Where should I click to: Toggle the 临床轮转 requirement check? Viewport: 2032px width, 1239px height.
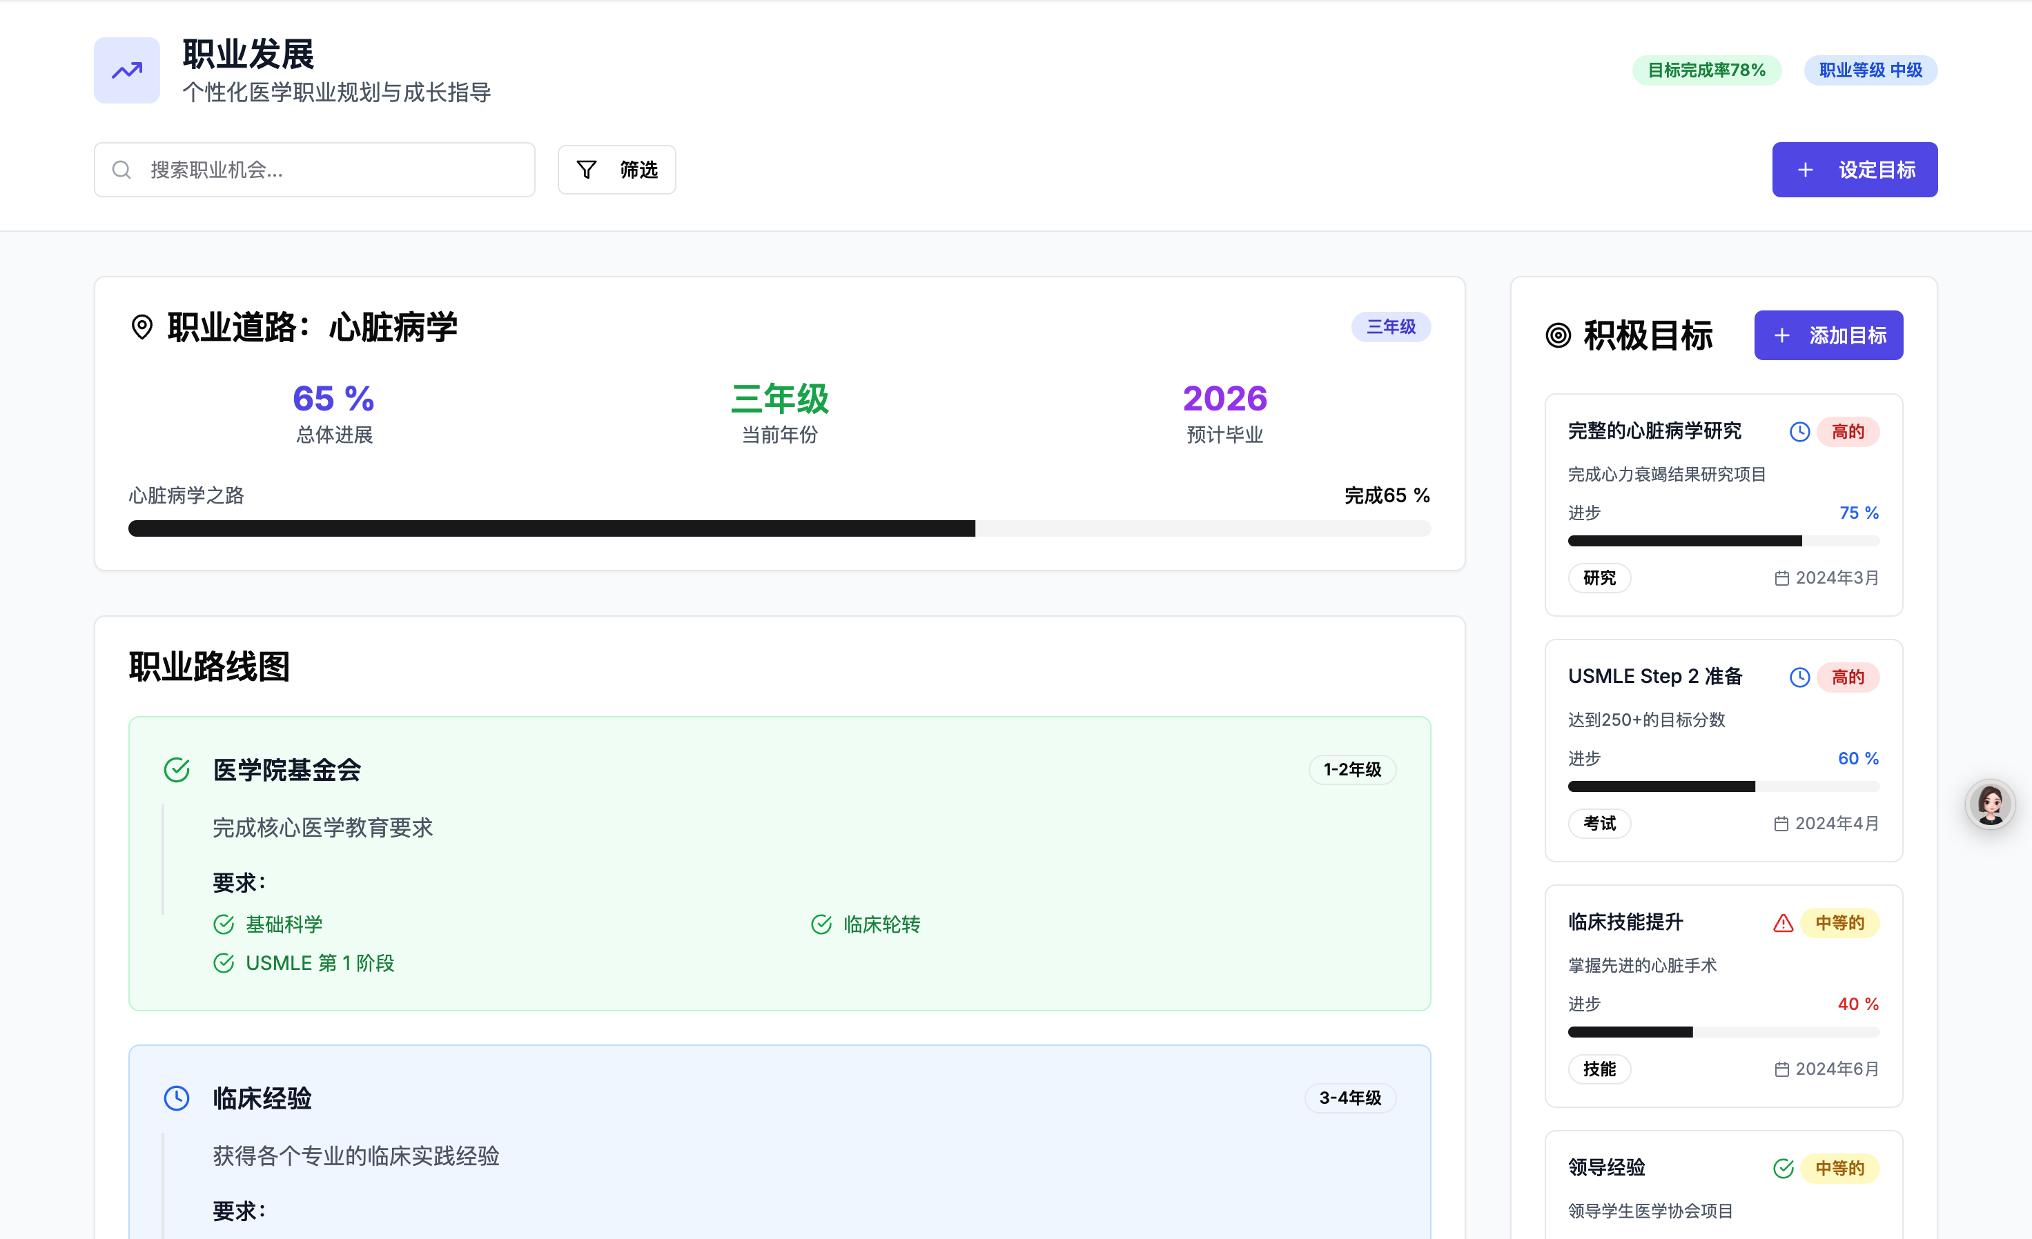pos(821,924)
